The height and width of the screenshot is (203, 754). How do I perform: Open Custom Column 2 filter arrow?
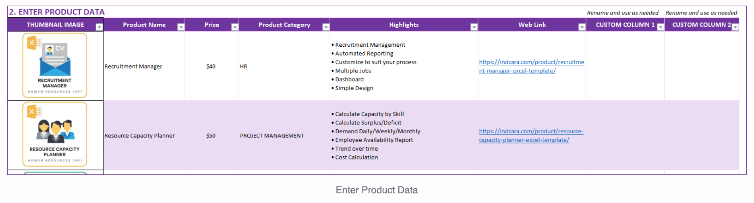tap(735, 27)
